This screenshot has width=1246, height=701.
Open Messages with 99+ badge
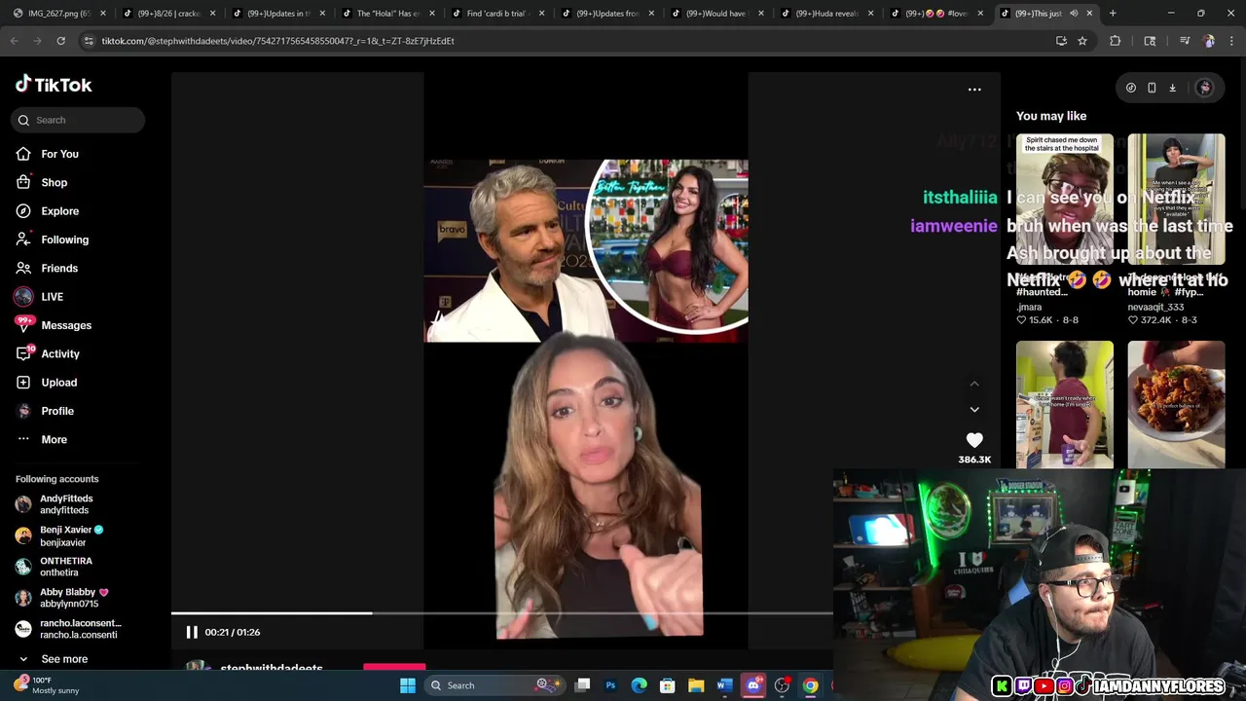pos(54,325)
